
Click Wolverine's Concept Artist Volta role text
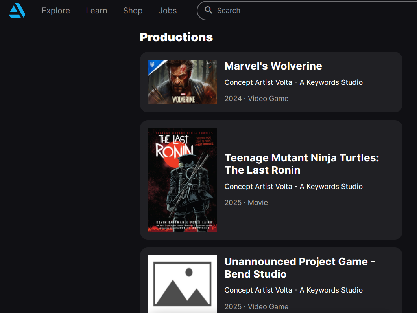click(293, 82)
